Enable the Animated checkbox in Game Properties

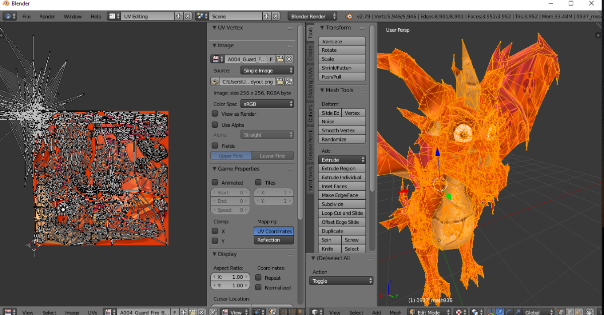pos(215,182)
